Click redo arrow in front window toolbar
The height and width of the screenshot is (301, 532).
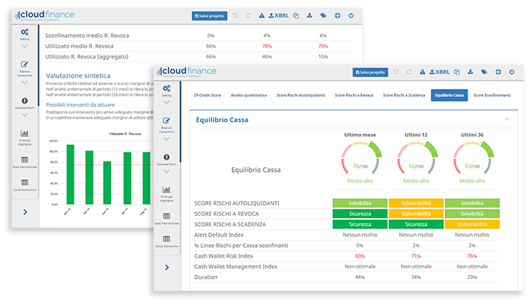[x=409, y=72]
